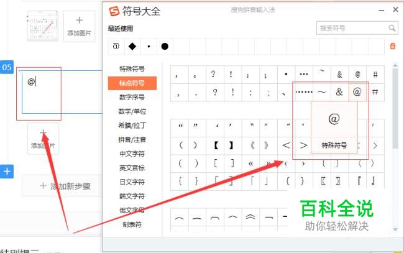Switch to the 希腊/拉丁 category
The width and height of the screenshot is (404, 253).
pos(132,126)
